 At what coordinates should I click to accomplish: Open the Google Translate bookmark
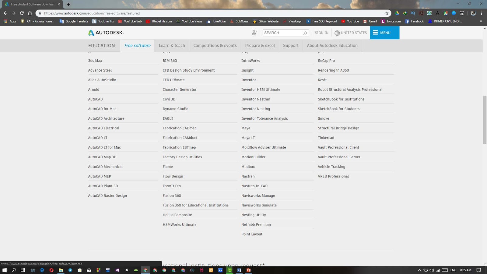[x=74, y=21]
